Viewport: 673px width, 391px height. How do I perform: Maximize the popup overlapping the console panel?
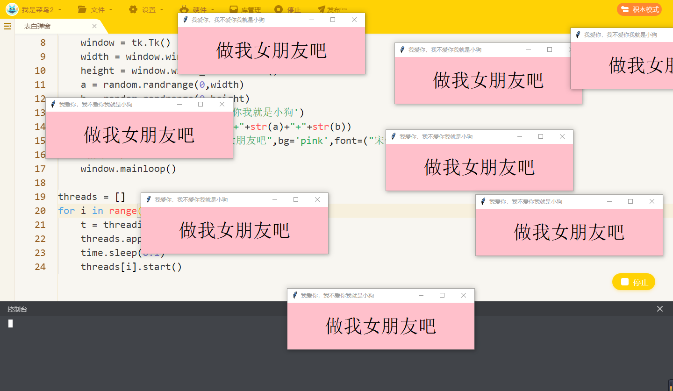coord(442,295)
